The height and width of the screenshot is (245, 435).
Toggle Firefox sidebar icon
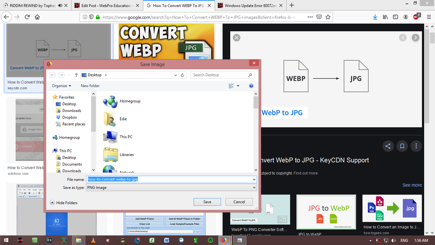(x=396, y=17)
